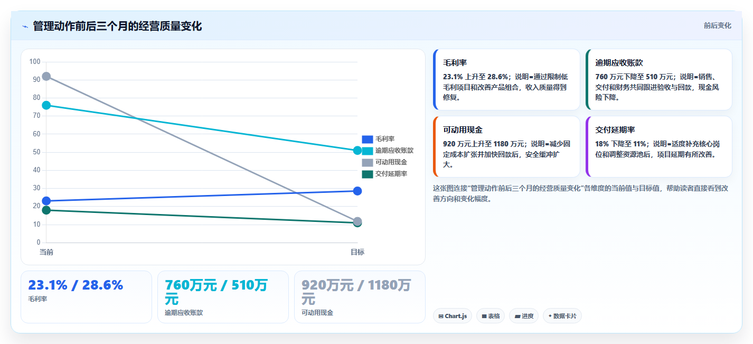
Task: Click the 逾期应收账款 title in the green-bordered card
Action: [x=619, y=62]
